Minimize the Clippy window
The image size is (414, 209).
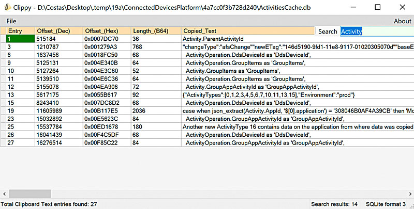coord(354,8)
